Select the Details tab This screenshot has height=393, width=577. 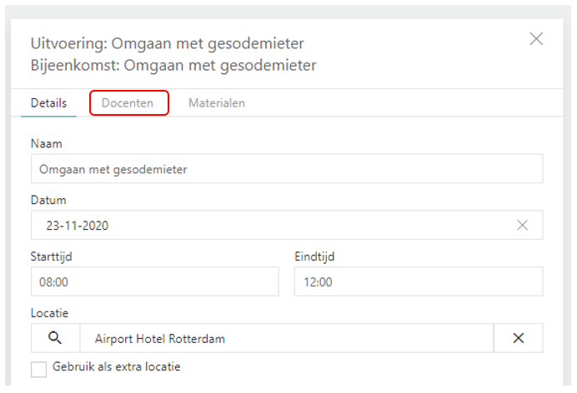(x=48, y=103)
